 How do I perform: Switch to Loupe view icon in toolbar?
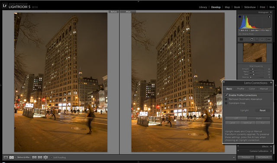pos(6,157)
